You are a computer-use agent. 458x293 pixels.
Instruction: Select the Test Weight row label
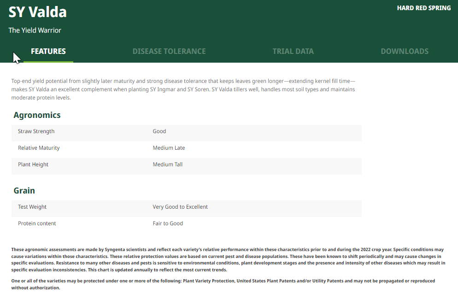32,207
